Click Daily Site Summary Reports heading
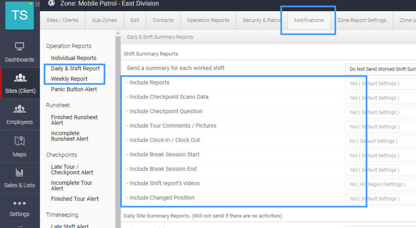Image resolution: width=416 pixels, height=228 pixels. (x=203, y=216)
